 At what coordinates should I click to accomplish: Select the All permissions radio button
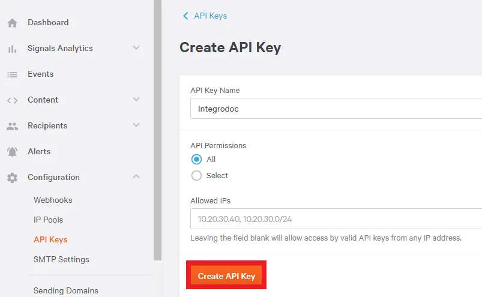[x=196, y=160]
